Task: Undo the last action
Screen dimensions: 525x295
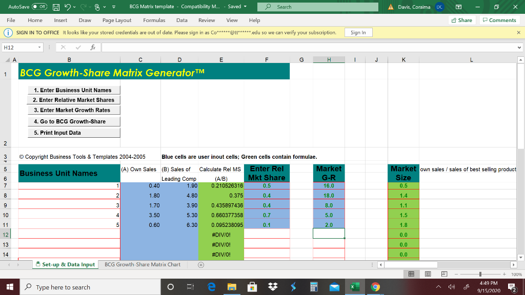Action: pyautogui.click(x=67, y=7)
